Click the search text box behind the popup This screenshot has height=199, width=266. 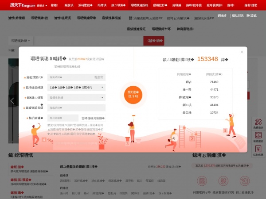point(89,41)
